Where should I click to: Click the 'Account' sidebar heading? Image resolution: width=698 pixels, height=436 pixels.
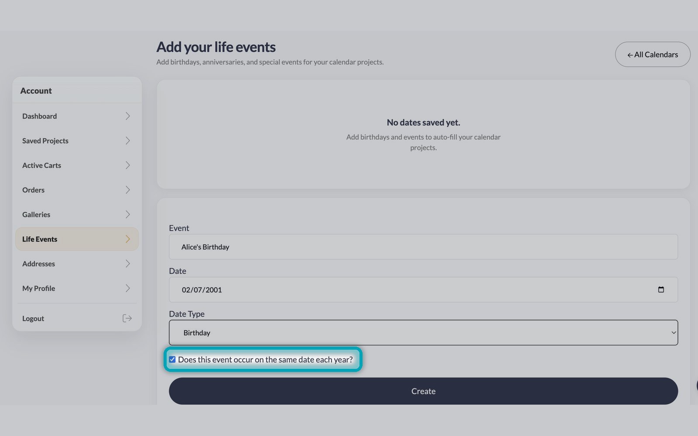(x=36, y=91)
